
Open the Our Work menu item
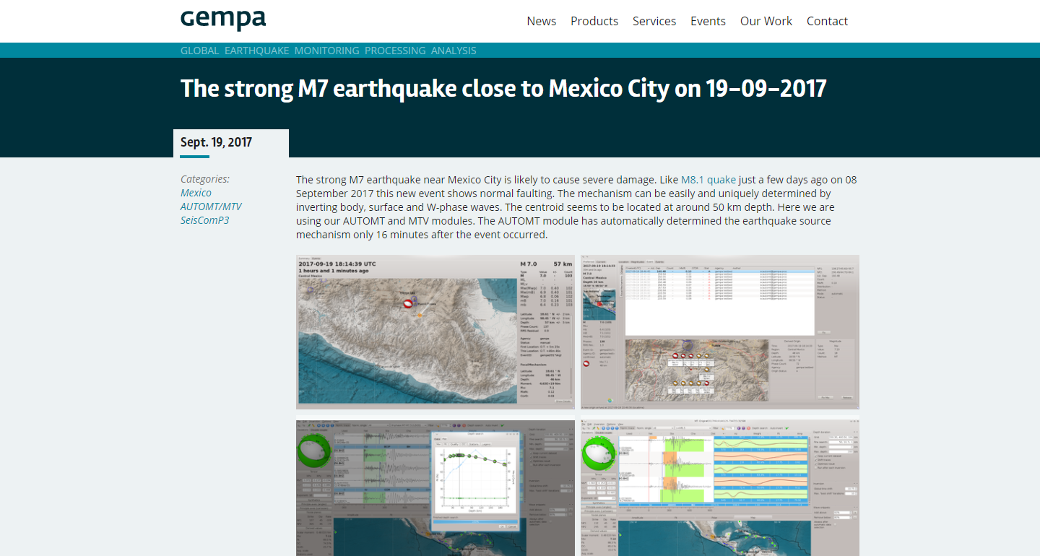(x=766, y=21)
